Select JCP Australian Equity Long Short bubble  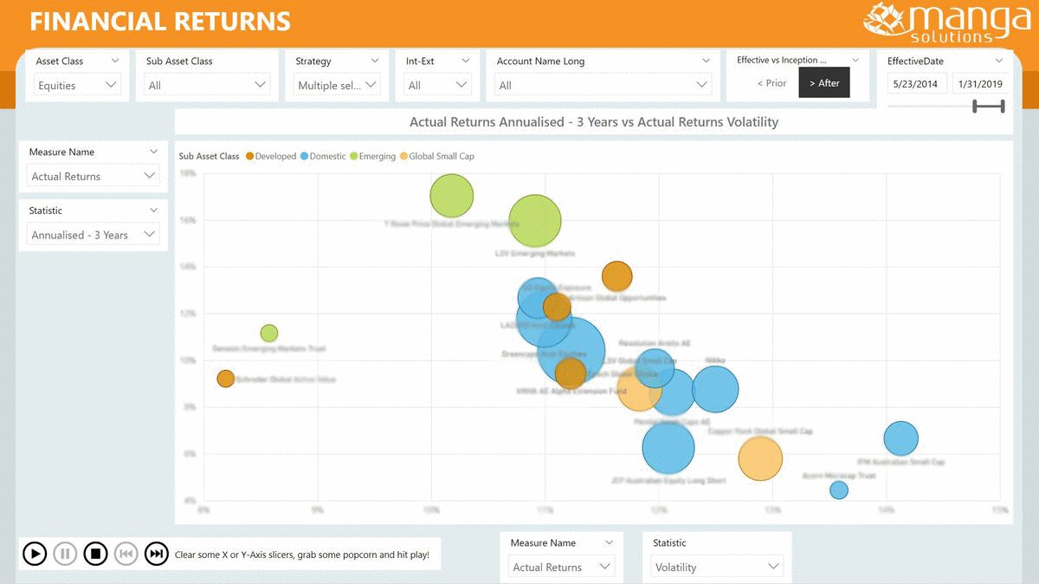(x=668, y=448)
